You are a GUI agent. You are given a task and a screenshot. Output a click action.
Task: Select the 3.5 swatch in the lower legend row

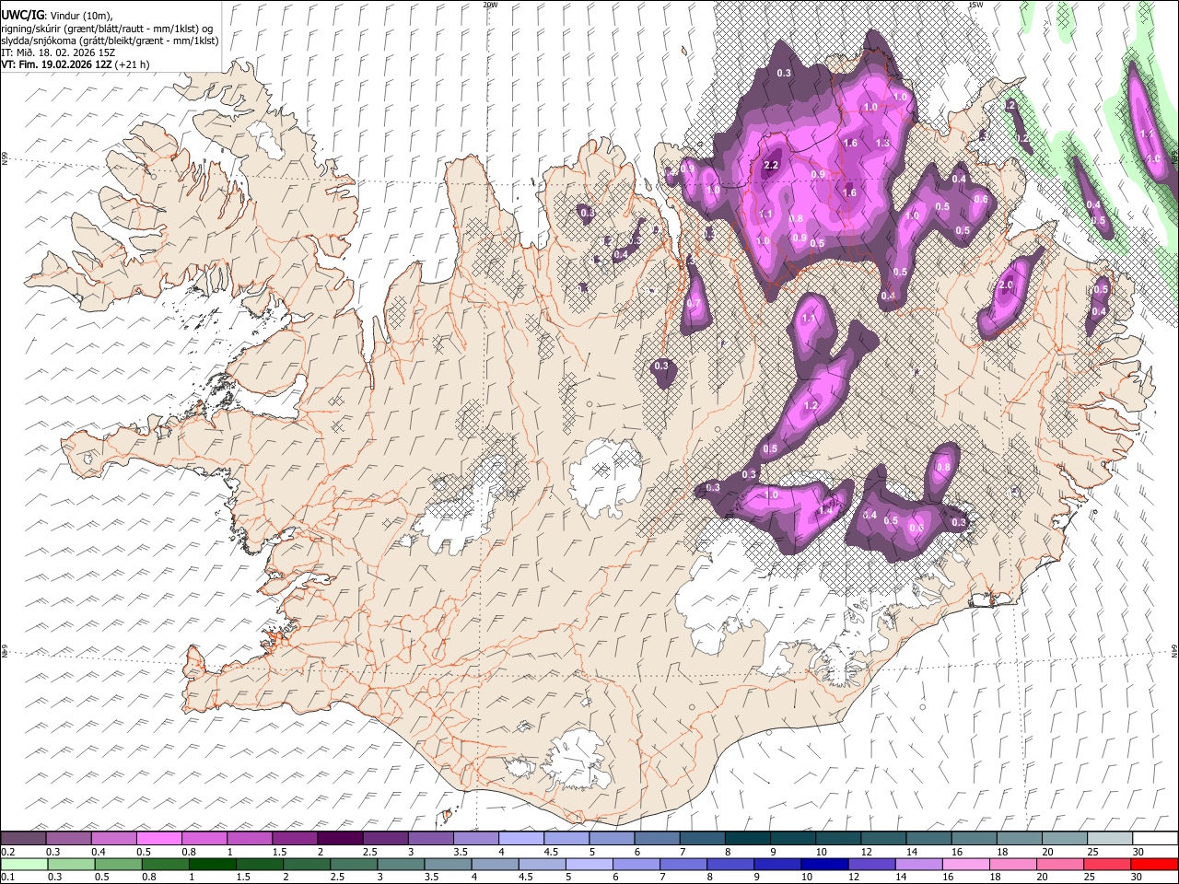click(447, 864)
